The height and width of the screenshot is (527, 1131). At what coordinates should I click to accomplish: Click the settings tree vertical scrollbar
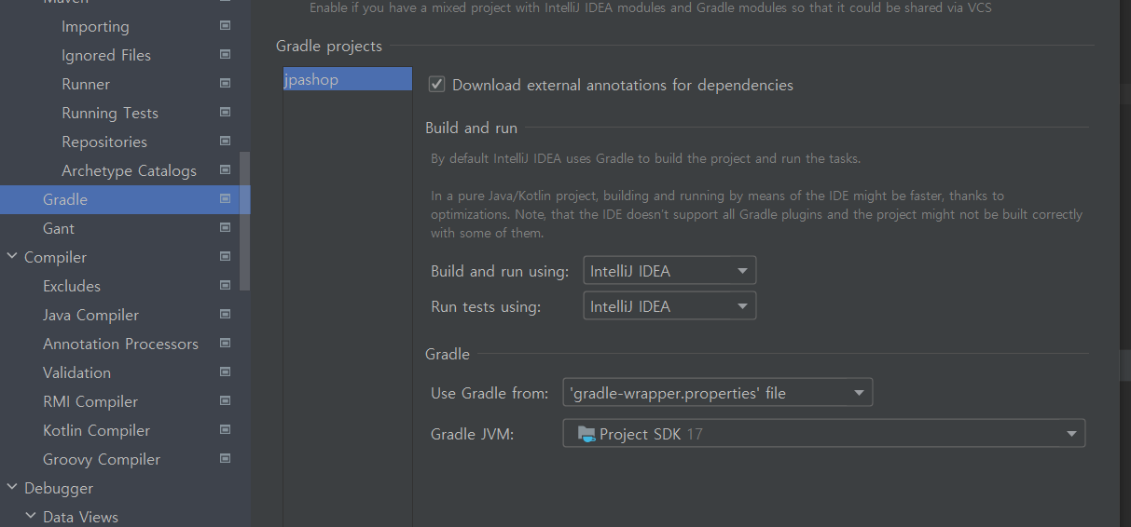coord(244,222)
